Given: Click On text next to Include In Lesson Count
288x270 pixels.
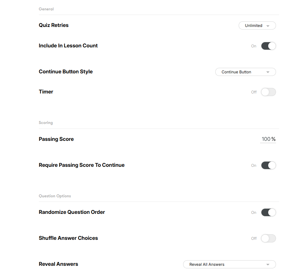Looking at the screenshot, I should pyautogui.click(x=254, y=46).
